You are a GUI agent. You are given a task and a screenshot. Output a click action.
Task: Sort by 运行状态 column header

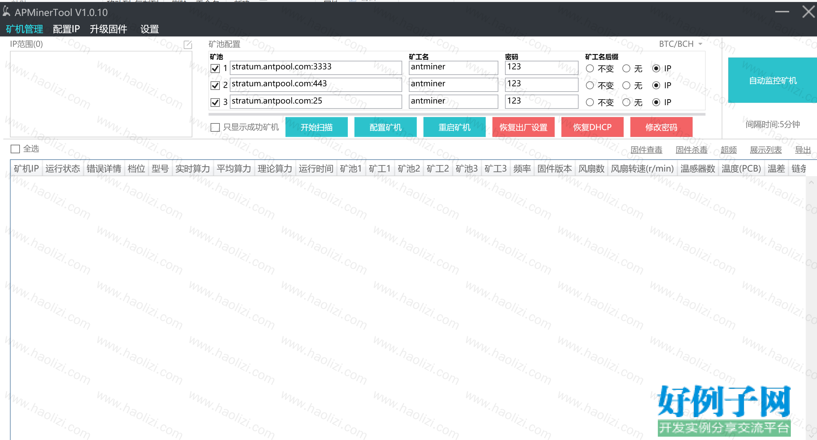63,169
